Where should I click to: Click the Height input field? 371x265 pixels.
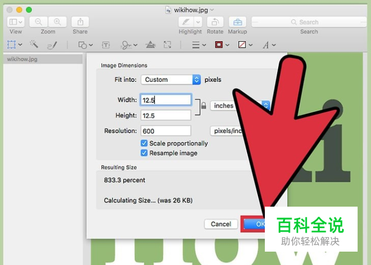coord(166,116)
